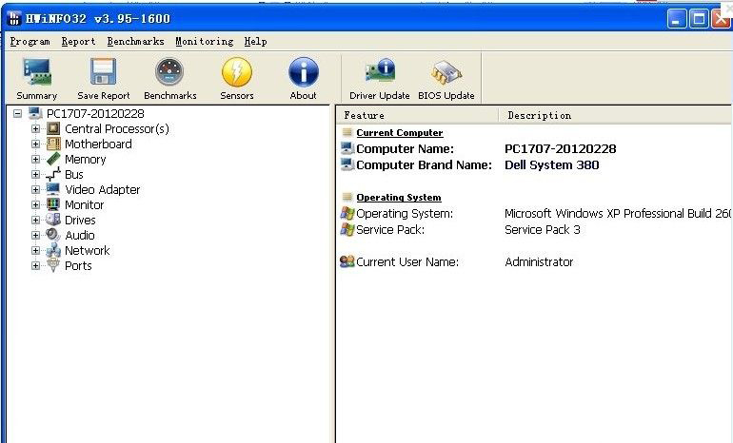Click the Service Pack 3 value
This screenshot has height=443, width=733.
tap(543, 230)
